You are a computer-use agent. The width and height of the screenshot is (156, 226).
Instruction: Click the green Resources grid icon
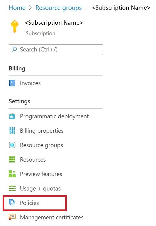[x=12, y=159]
